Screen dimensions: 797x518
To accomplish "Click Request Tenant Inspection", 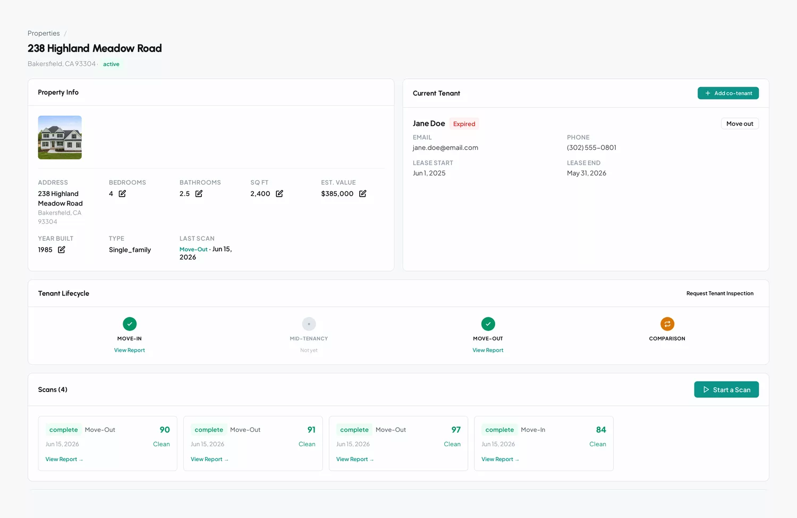I will pos(720,293).
